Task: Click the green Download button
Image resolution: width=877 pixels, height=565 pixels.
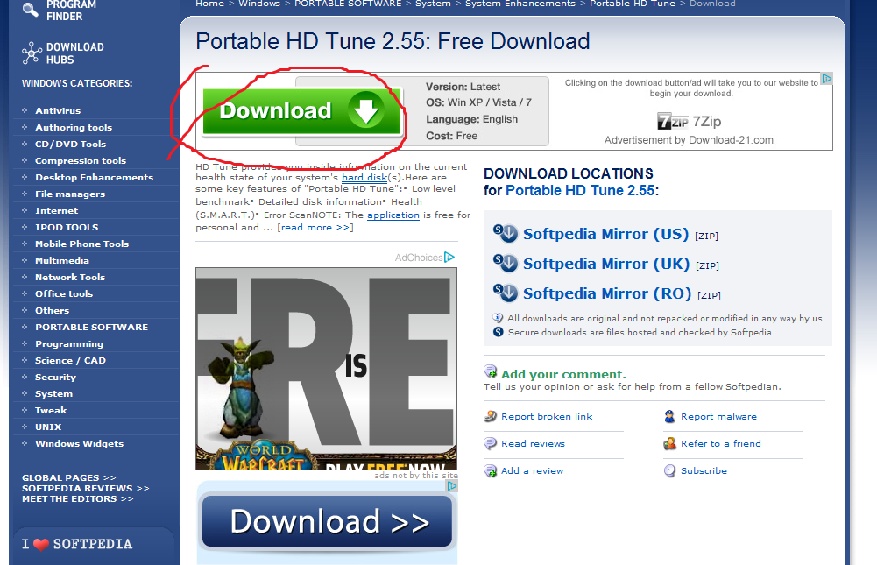Action: pos(302,111)
